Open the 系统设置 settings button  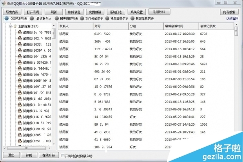[136, 12]
